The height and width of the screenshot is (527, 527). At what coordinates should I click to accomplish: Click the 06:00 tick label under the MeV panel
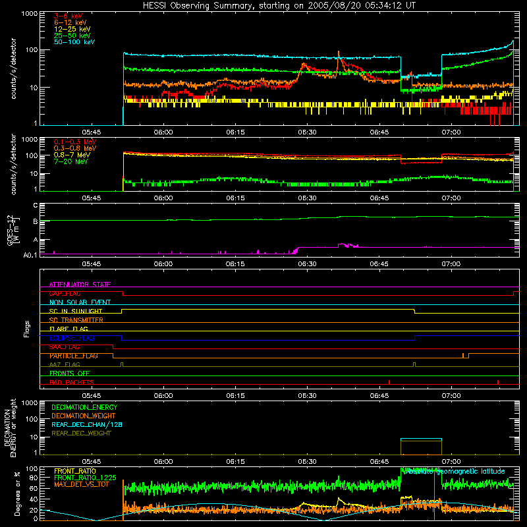(x=163, y=198)
